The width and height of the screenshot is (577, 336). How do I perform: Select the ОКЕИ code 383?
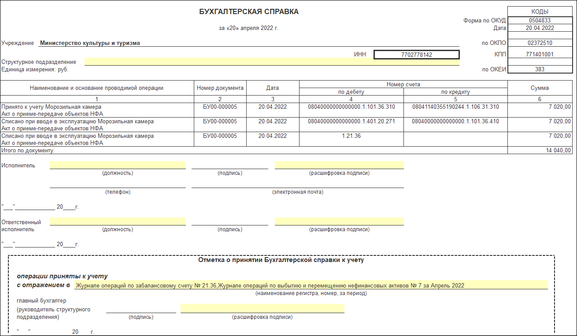[x=540, y=69]
